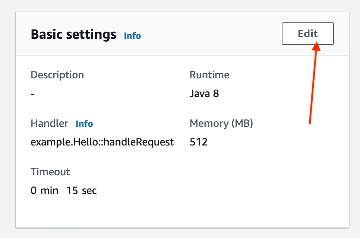Viewport: 360px width, 238px height.
Task: Select the Basic settings heading
Action: [x=73, y=34]
